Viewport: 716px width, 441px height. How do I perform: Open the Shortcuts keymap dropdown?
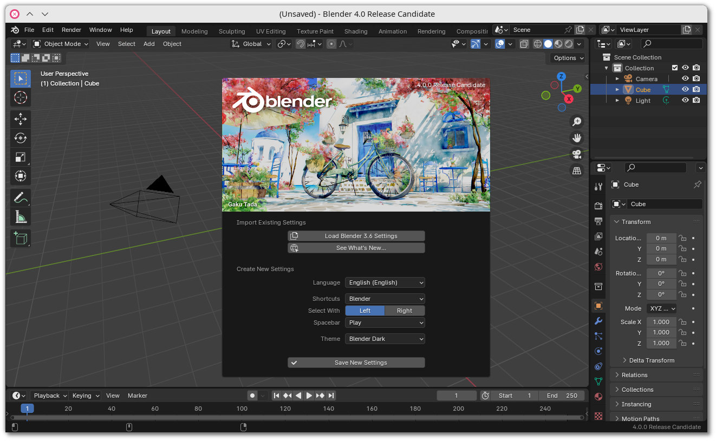coord(385,299)
